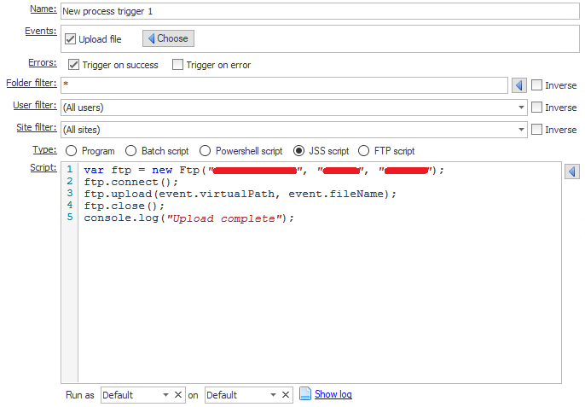Expand the User filter dropdown
The width and height of the screenshot is (585, 407).
tap(520, 108)
